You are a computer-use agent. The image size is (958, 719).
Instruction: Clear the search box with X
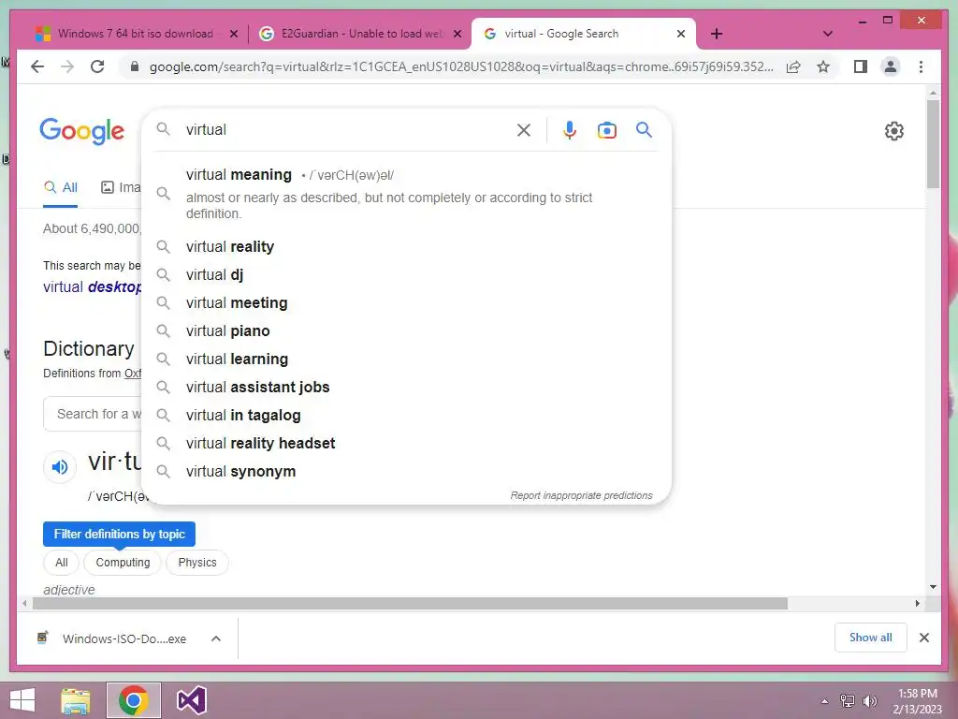(x=524, y=129)
